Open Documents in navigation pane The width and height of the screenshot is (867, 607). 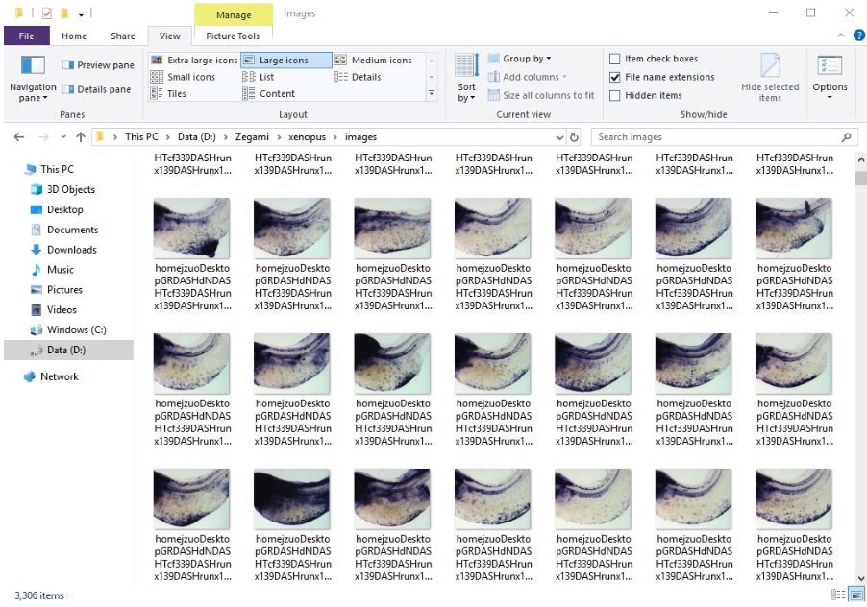pyautogui.click(x=64, y=230)
